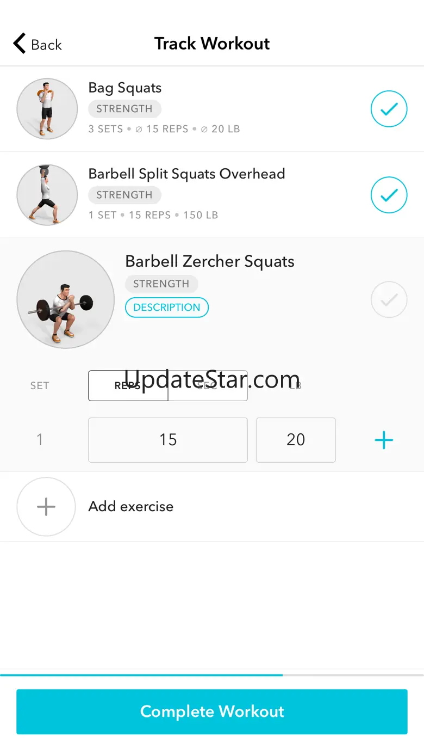Tap the Complete Workout button
The image size is (424, 755).
point(212,711)
